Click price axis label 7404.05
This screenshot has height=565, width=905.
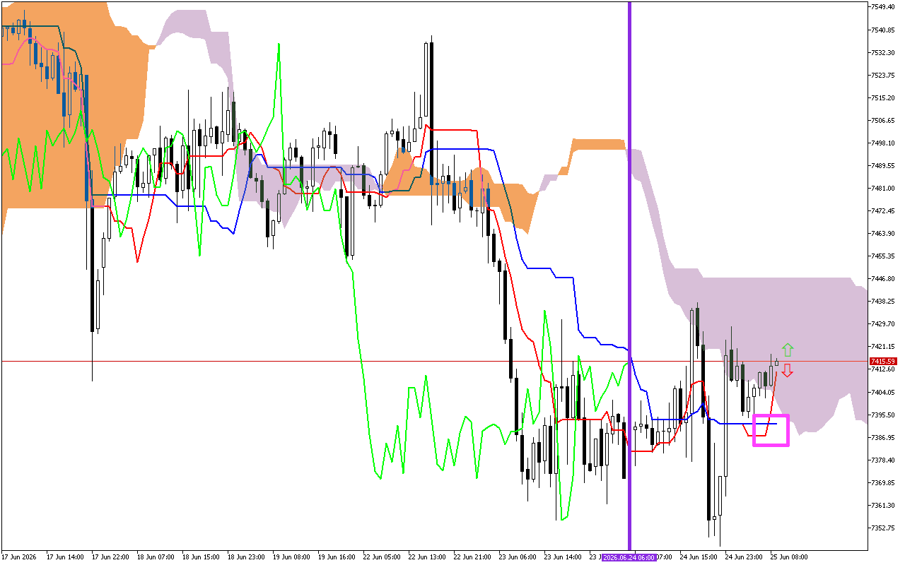[x=884, y=392]
